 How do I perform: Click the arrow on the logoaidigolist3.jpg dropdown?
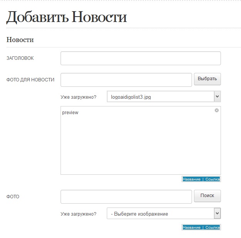(x=217, y=96)
